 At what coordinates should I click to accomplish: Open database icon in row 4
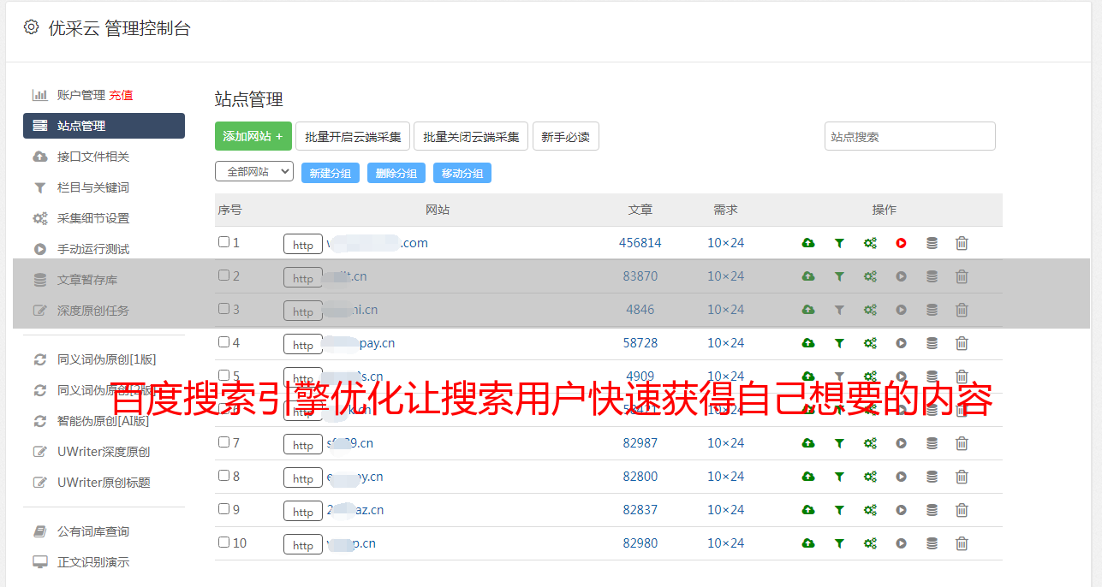pyautogui.click(x=932, y=343)
